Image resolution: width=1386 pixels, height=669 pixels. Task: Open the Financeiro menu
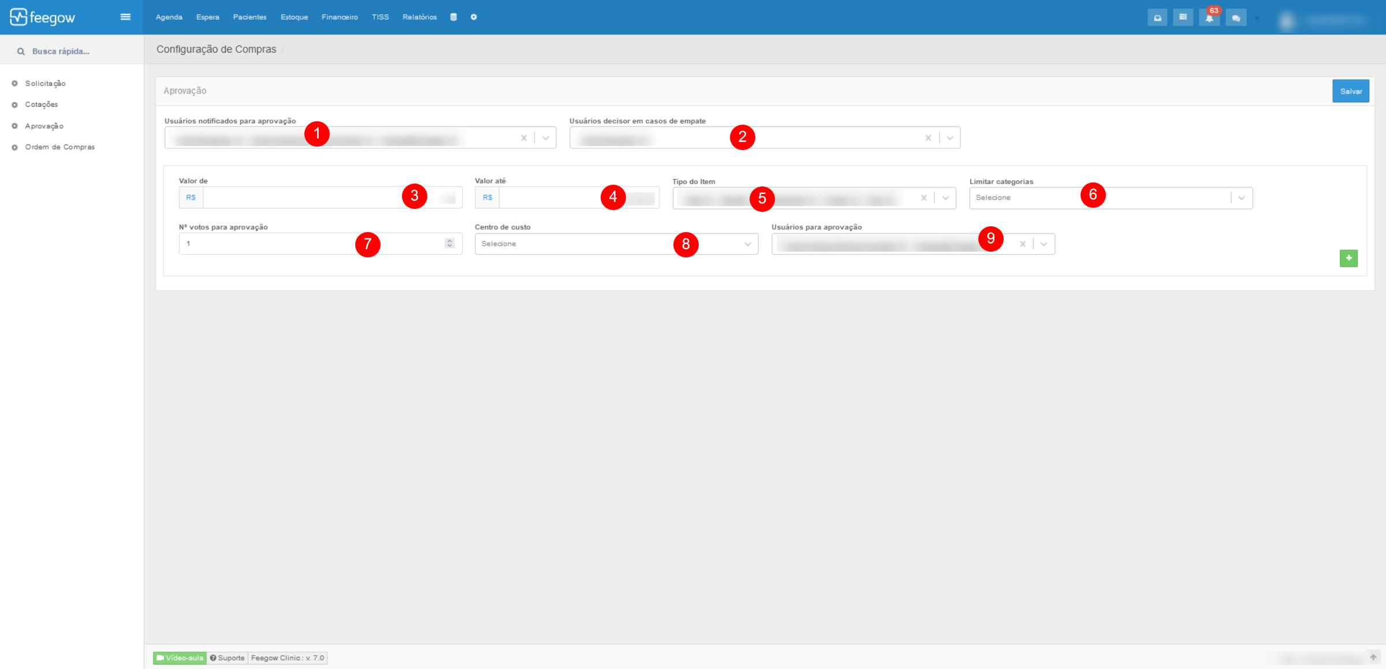pos(340,17)
